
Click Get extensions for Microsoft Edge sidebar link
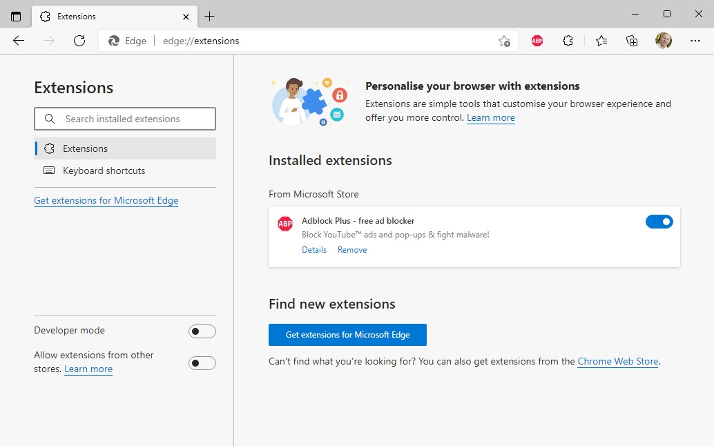(106, 201)
